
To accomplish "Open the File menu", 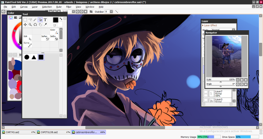I will [x=5, y=7].
